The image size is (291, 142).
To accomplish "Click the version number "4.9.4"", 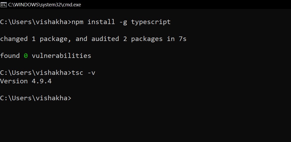I will (42, 81).
